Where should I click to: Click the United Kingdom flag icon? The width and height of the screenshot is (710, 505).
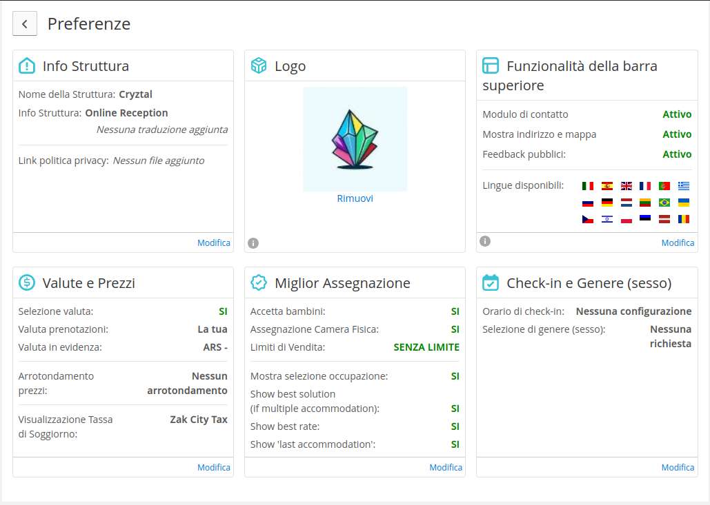click(x=627, y=186)
